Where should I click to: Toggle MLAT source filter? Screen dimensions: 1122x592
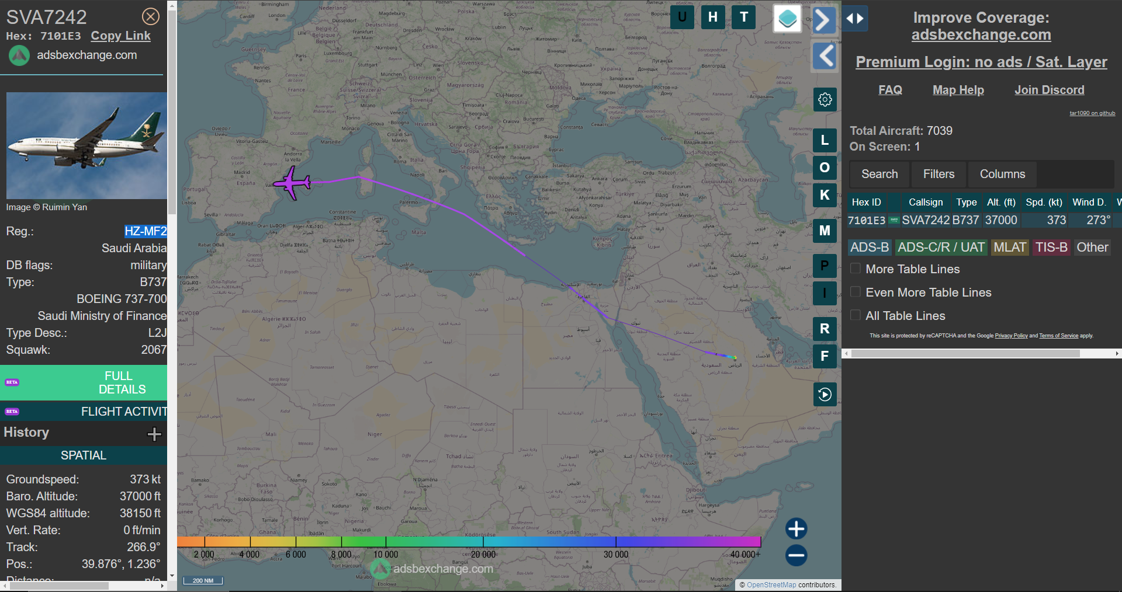pyautogui.click(x=1010, y=248)
